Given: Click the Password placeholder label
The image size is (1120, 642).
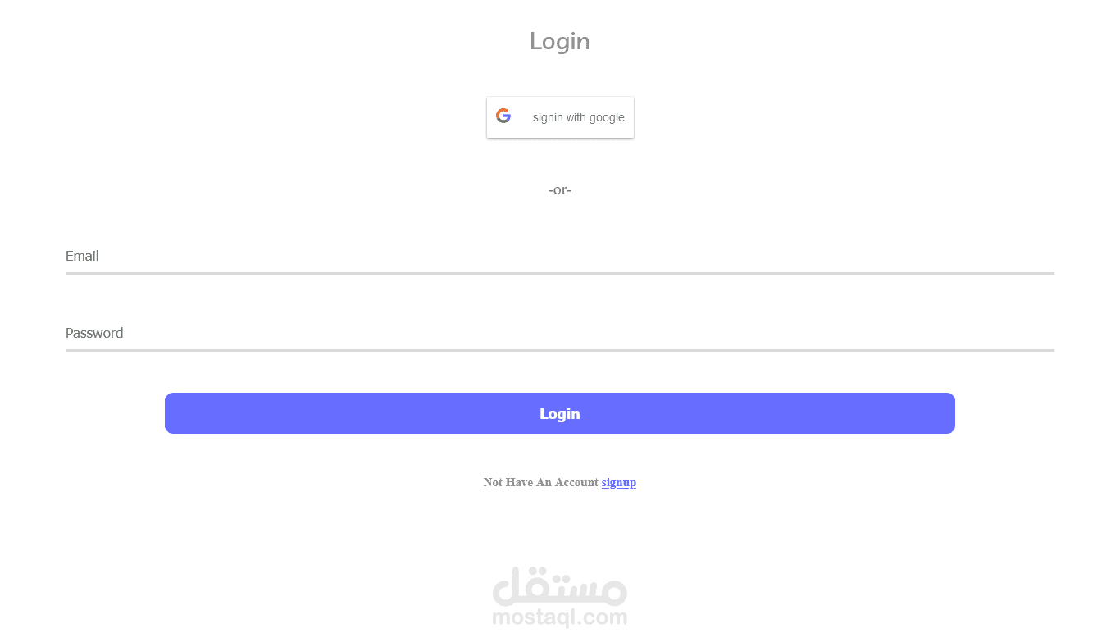Looking at the screenshot, I should pyautogui.click(x=94, y=333).
